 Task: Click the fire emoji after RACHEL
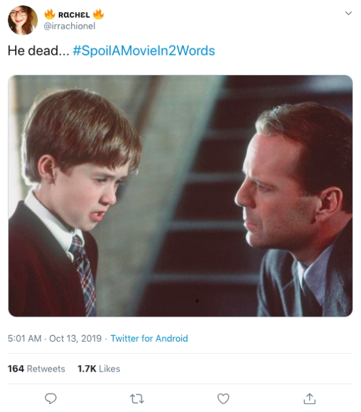tap(98, 14)
